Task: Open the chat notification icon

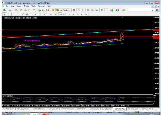Action: [157, 10]
